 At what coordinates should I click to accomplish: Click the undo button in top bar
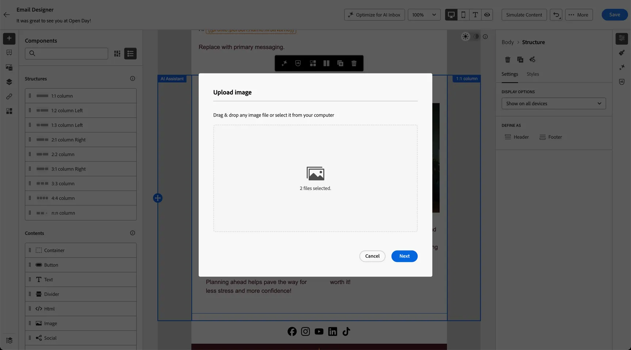tap(556, 15)
